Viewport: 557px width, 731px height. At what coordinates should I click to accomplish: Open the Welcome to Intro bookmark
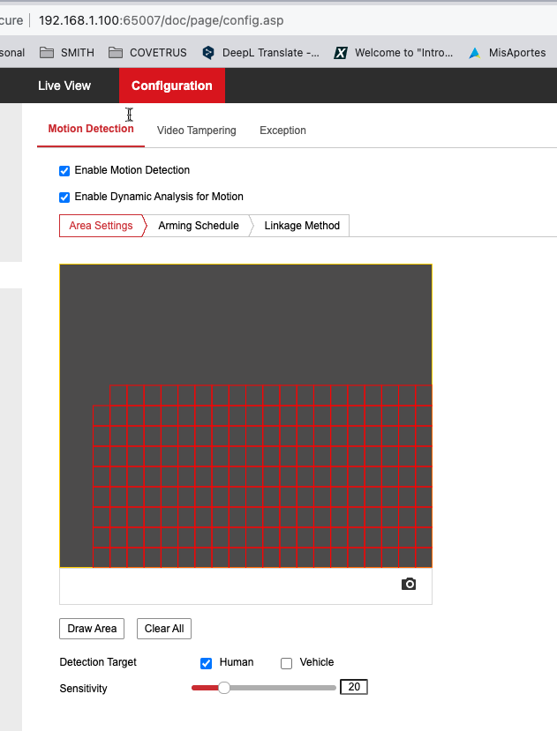[x=394, y=53]
